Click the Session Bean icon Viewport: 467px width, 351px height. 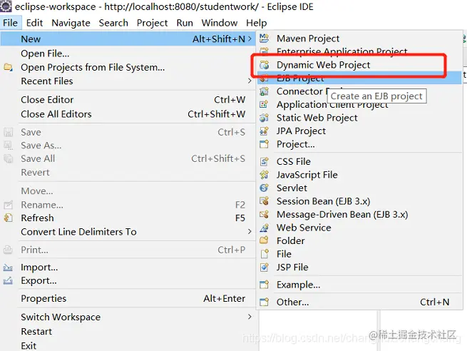click(265, 201)
